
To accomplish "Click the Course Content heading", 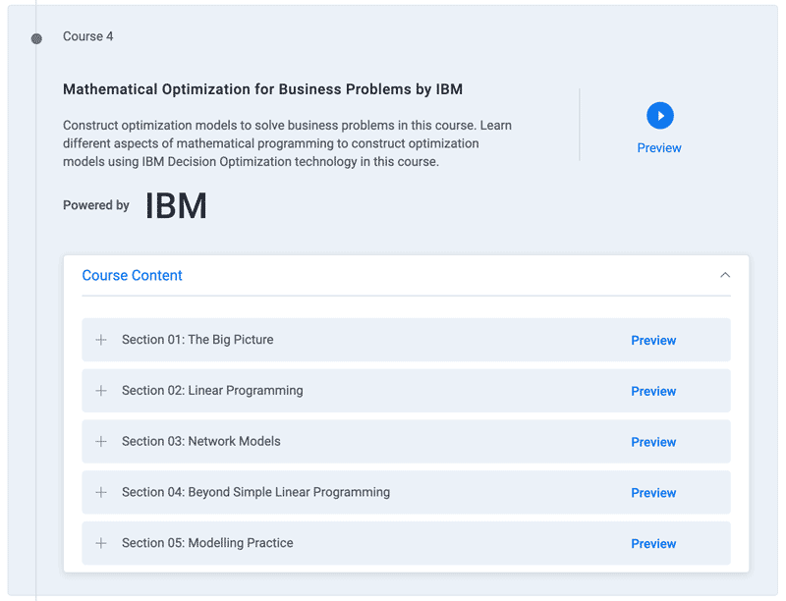I will 132,275.
